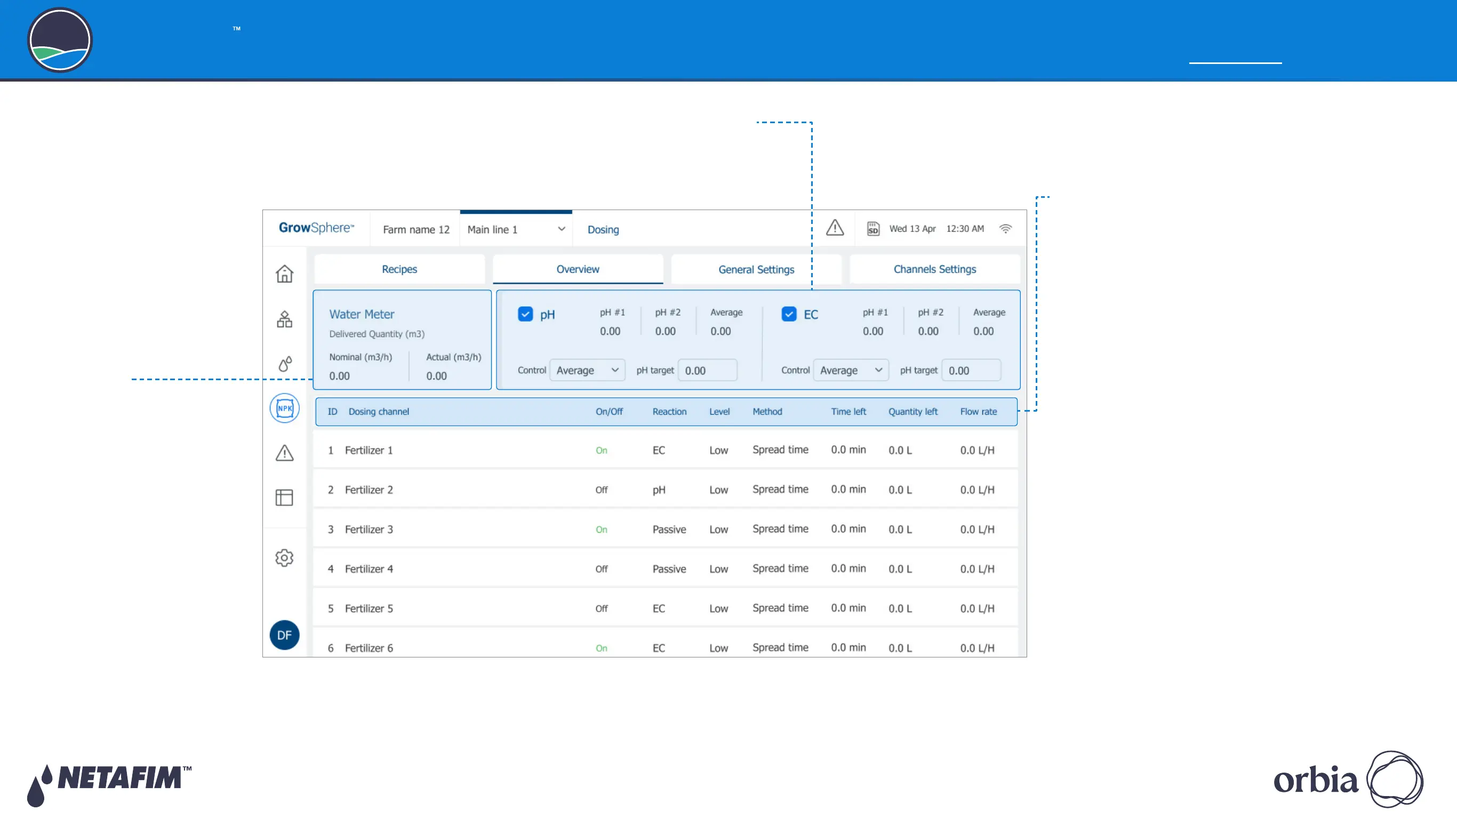This screenshot has height=819, width=1457.
Task: Open the table layout sidebar icon
Action: point(284,497)
